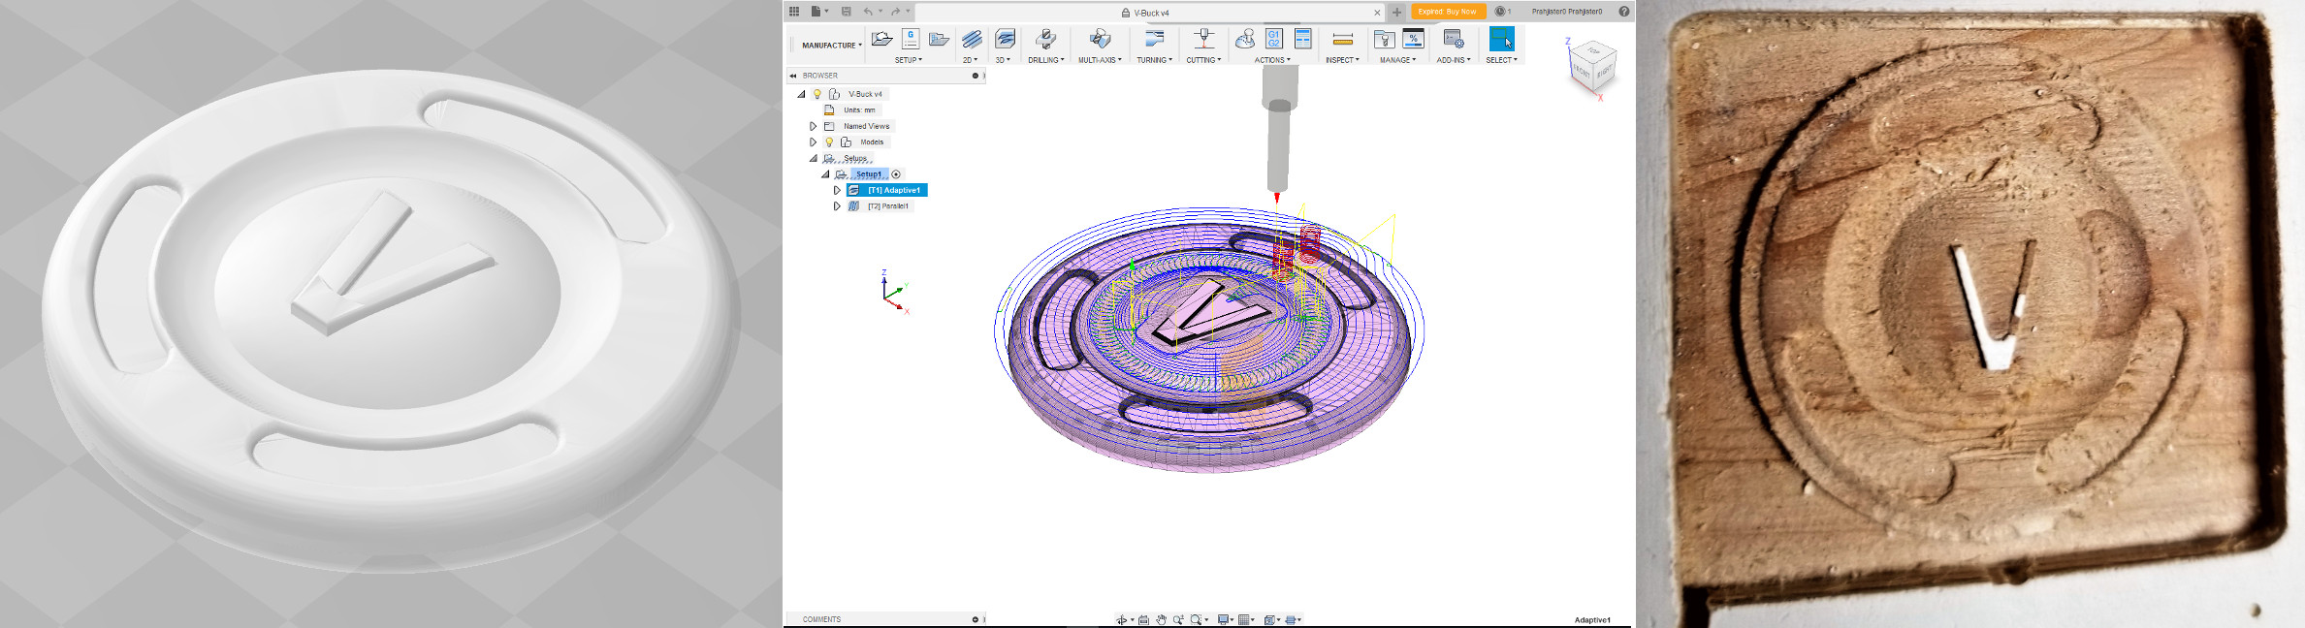Click the 3D milling operations icon
This screenshot has height=628, width=2305.
[1006, 39]
